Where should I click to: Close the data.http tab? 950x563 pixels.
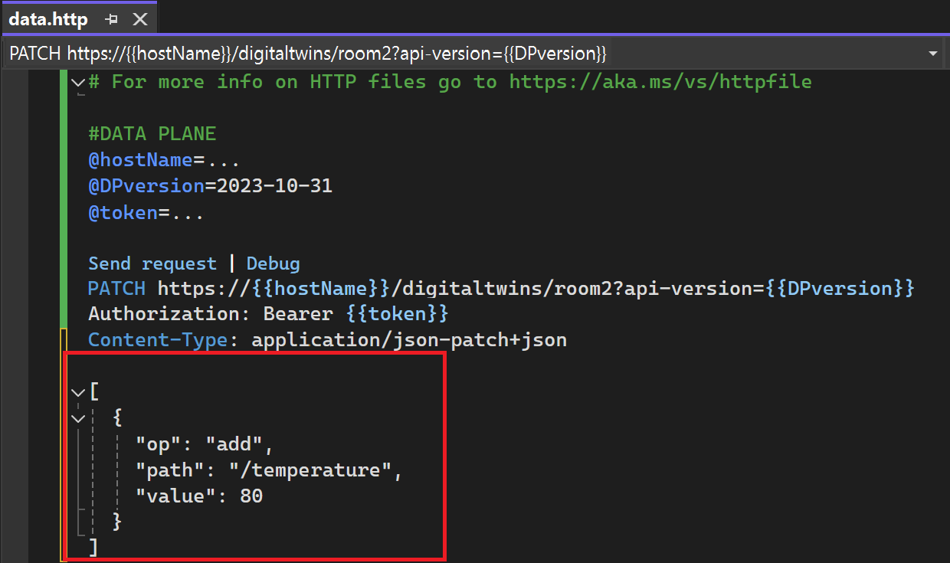point(140,18)
